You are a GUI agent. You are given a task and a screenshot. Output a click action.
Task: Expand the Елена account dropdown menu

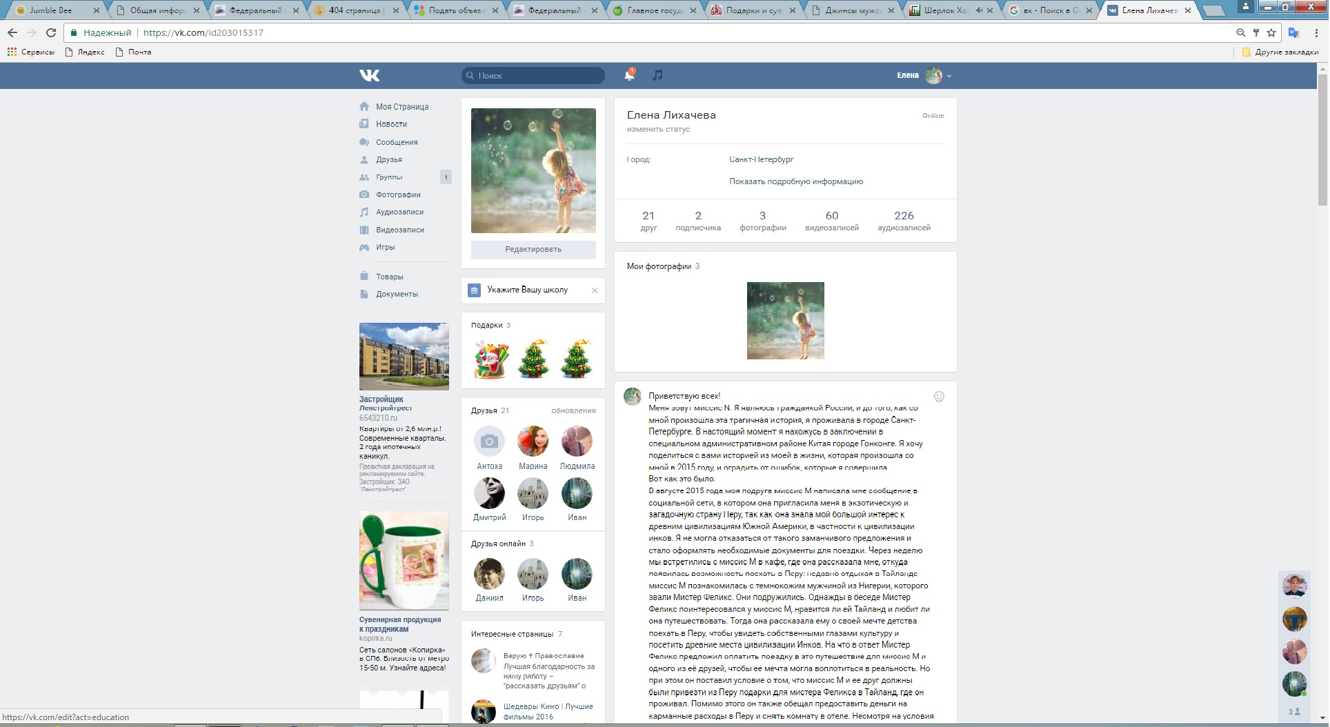pyautogui.click(x=924, y=75)
